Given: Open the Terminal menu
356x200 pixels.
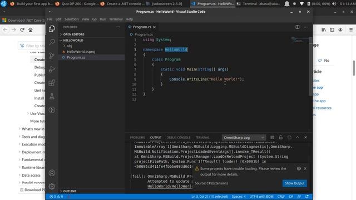Looking at the screenshot, I should click(116, 19).
